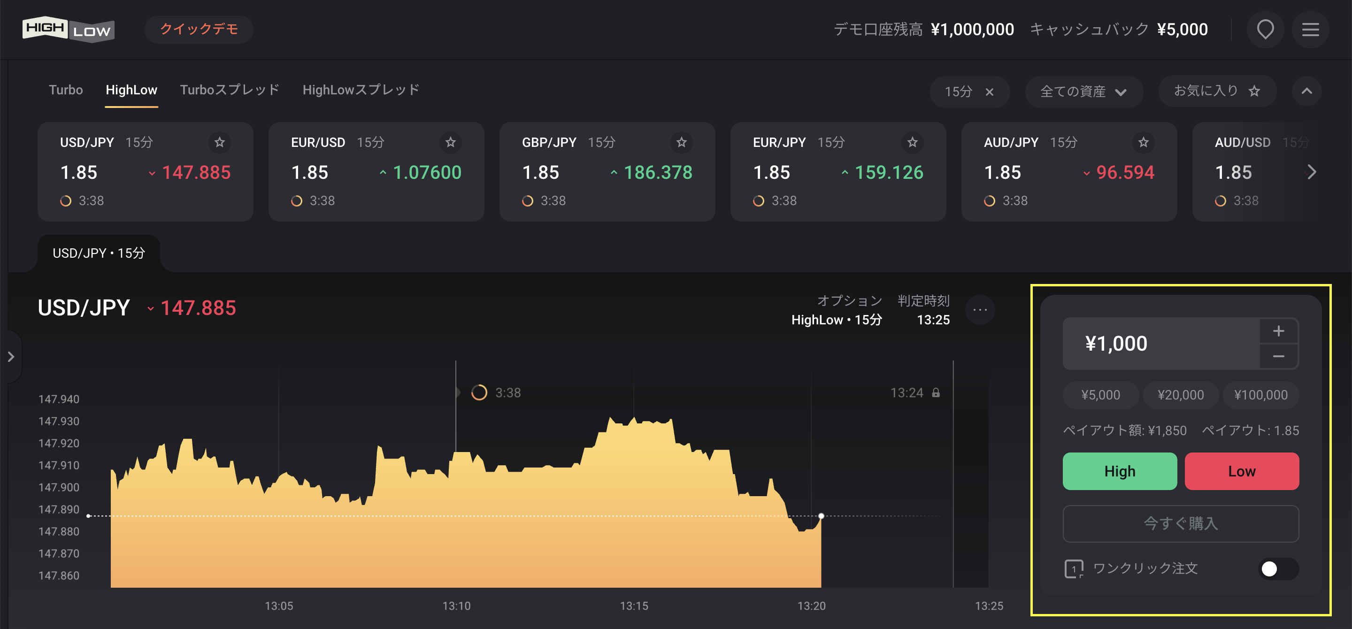Screen dimensions: 1352x629
Task: Favorite the AUD/JPY card star
Action: [x=1143, y=142]
